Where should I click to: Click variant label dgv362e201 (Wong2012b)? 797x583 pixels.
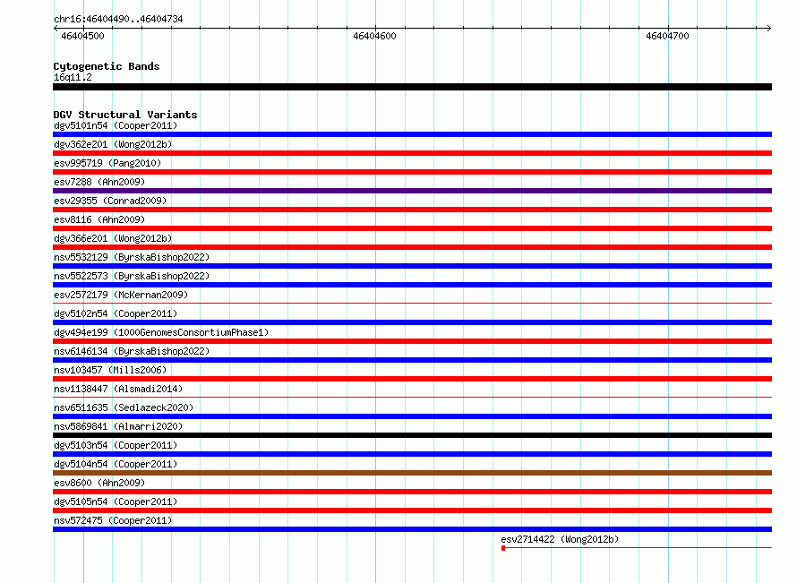(x=113, y=144)
